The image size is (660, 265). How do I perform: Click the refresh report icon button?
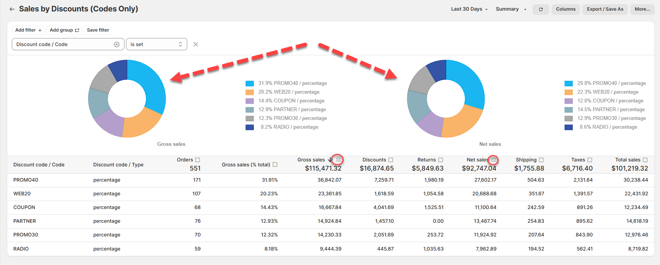pyautogui.click(x=540, y=9)
